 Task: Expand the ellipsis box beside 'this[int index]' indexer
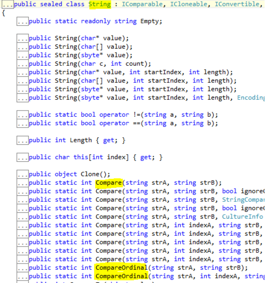(23, 157)
